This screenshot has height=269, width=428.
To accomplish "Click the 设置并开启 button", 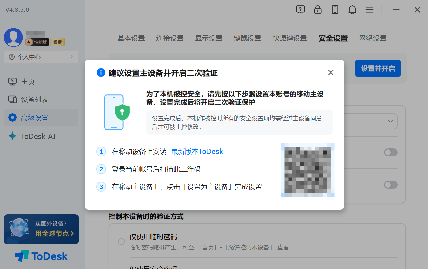I will point(378,68).
